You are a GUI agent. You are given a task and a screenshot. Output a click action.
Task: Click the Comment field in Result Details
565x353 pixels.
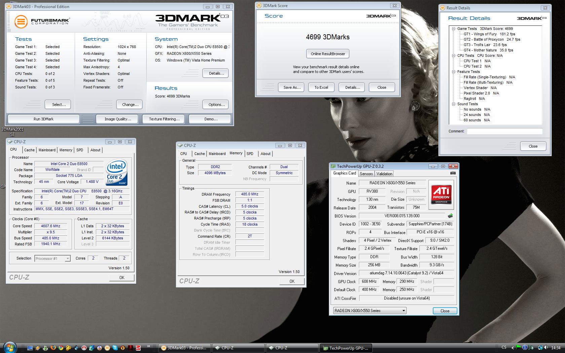pyautogui.click(x=504, y=131)
